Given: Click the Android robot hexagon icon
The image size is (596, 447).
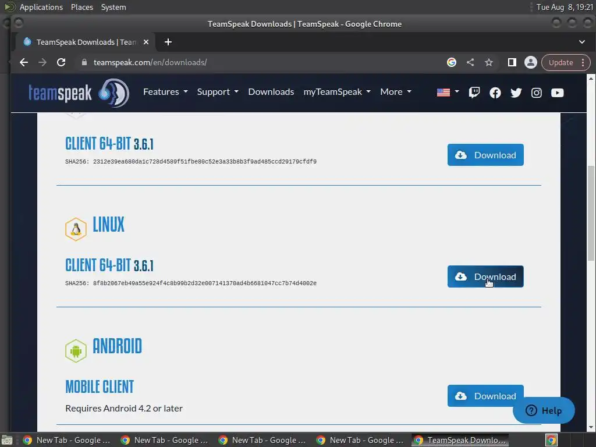Looking at the screenshot, I should click(76, 351).
